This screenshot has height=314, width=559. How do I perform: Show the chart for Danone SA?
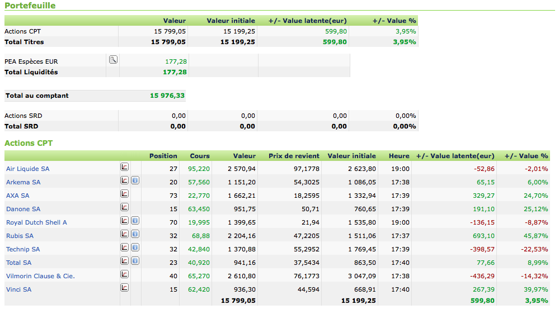pos(125,207)
